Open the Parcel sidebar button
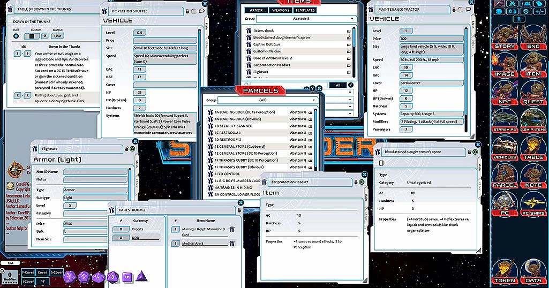This screenshot has height=288, width=549. pos(505,176)
